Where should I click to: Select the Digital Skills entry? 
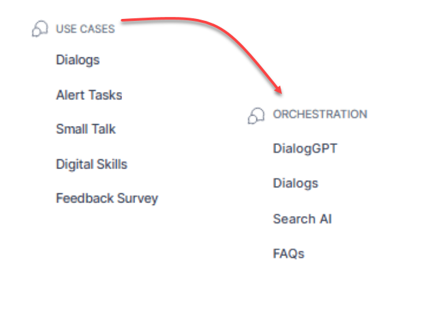(91, 164)
